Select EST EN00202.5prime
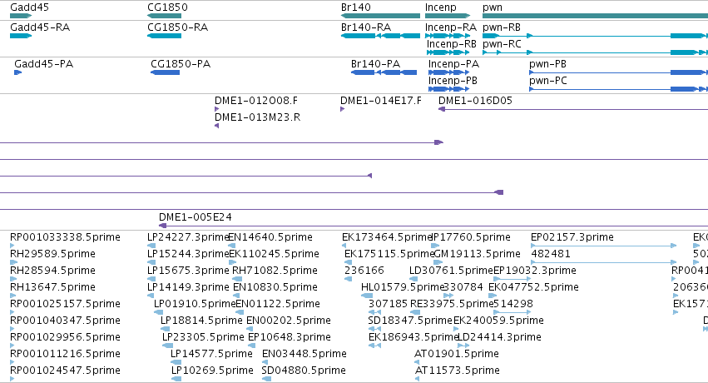Screen dimensions: 708x383 tap(250, 329)
